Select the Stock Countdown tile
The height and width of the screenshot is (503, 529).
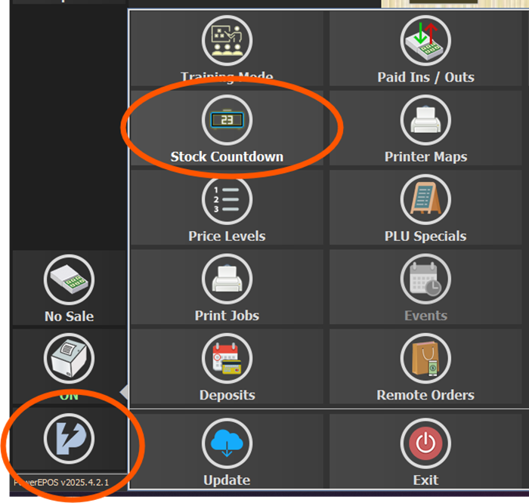tap(227, 128)
